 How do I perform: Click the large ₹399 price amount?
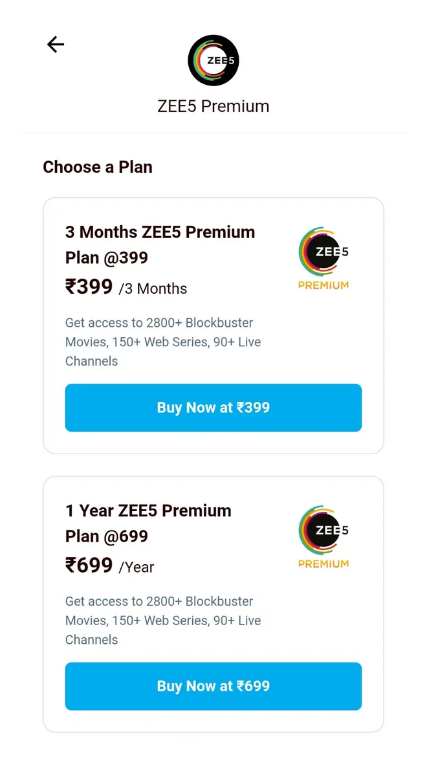(x=89, y=287)
